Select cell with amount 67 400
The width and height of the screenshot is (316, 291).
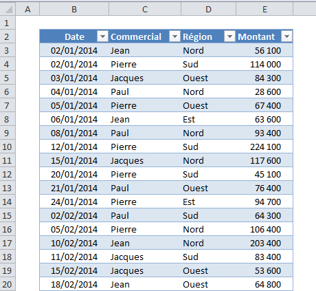click(x=264, y=105)
